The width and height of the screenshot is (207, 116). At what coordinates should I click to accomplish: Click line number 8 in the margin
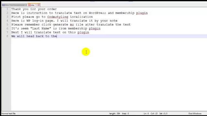coord(7,36)
